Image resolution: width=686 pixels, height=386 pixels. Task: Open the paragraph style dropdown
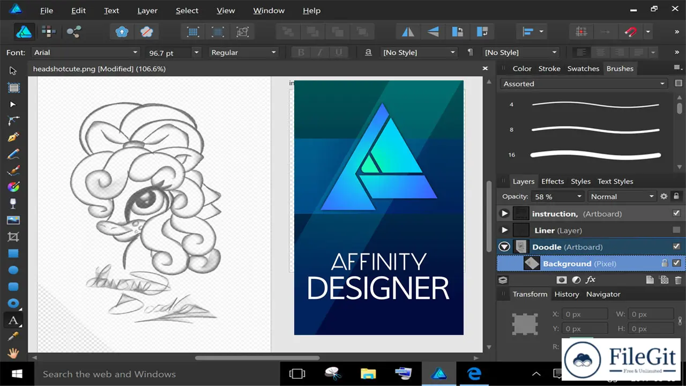pyautogui.click(x=520, y=53)
